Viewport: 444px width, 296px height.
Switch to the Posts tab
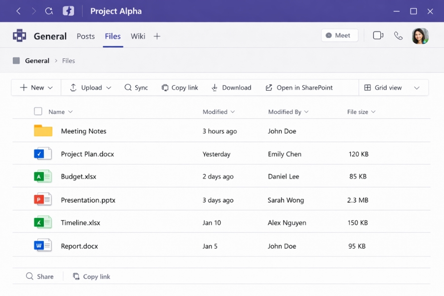point(85,36)
